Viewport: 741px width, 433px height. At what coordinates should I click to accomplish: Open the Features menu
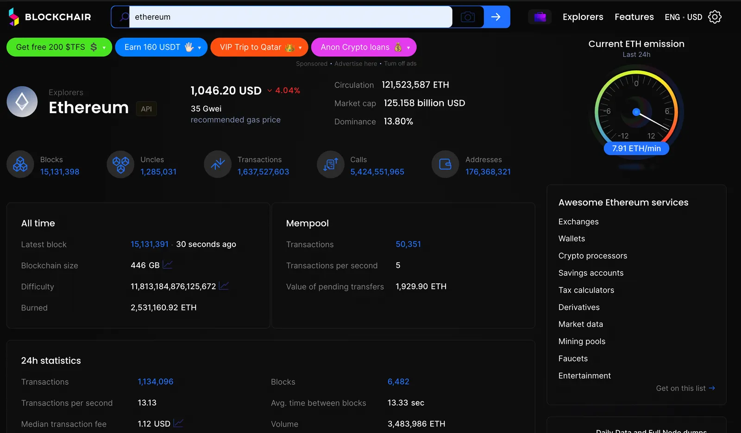click(x=634, y=17)
